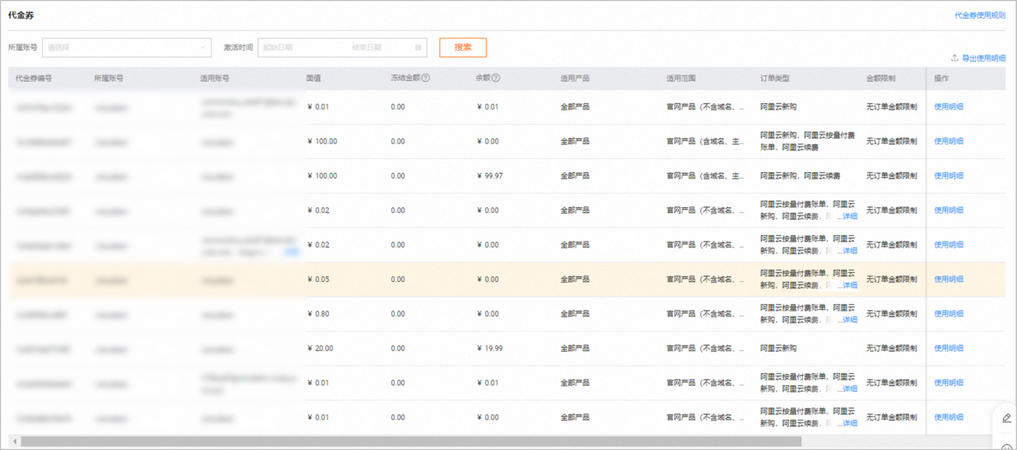Click the export icon beside 导出使用明细
This screenshot has height=450, width=1017.
click(x=955, y=58)
